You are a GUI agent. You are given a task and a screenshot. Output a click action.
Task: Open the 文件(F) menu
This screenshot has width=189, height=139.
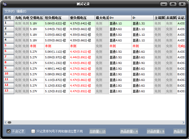click(x=9, y=11)
